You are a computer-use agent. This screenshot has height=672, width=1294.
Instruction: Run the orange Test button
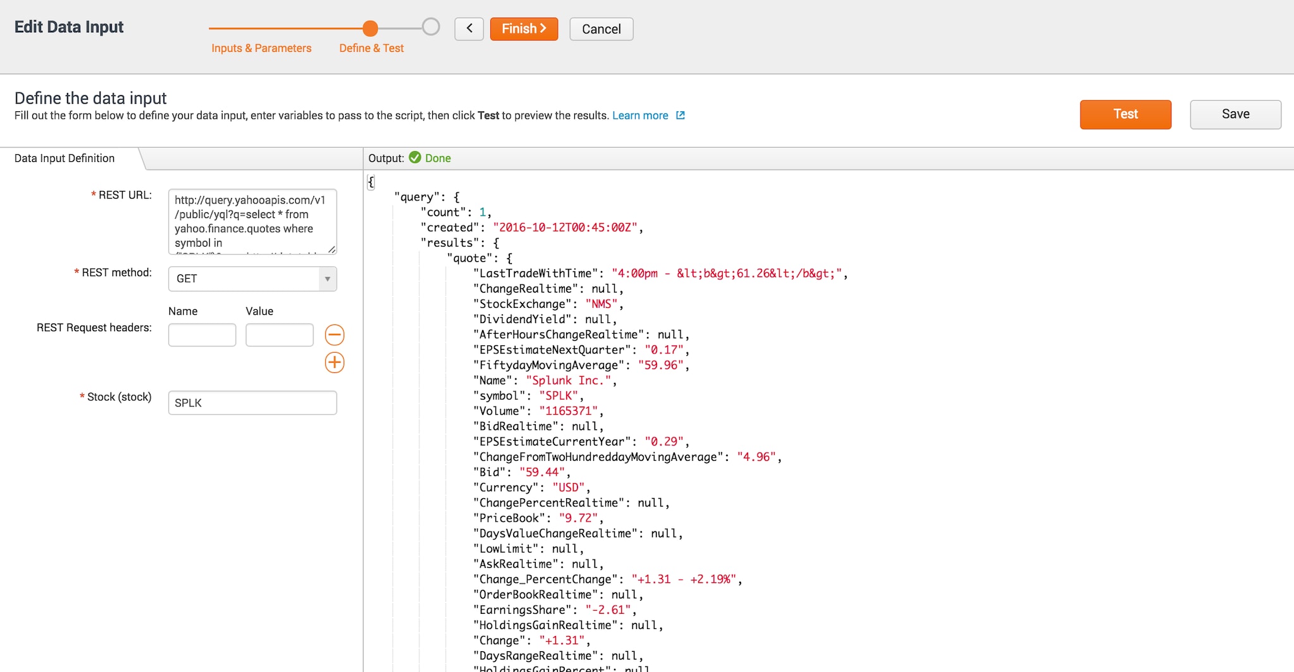click(x=1125, y=114)
